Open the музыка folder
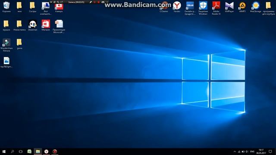The width and height of the screenshot is (276, 155). tap(6, 25)
